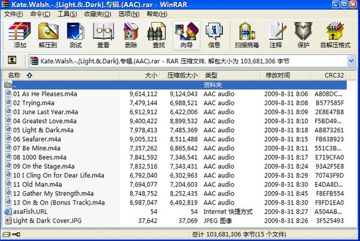
Task: Open the 查看 (View) toolbar icon
Action: tap(103, 35)
